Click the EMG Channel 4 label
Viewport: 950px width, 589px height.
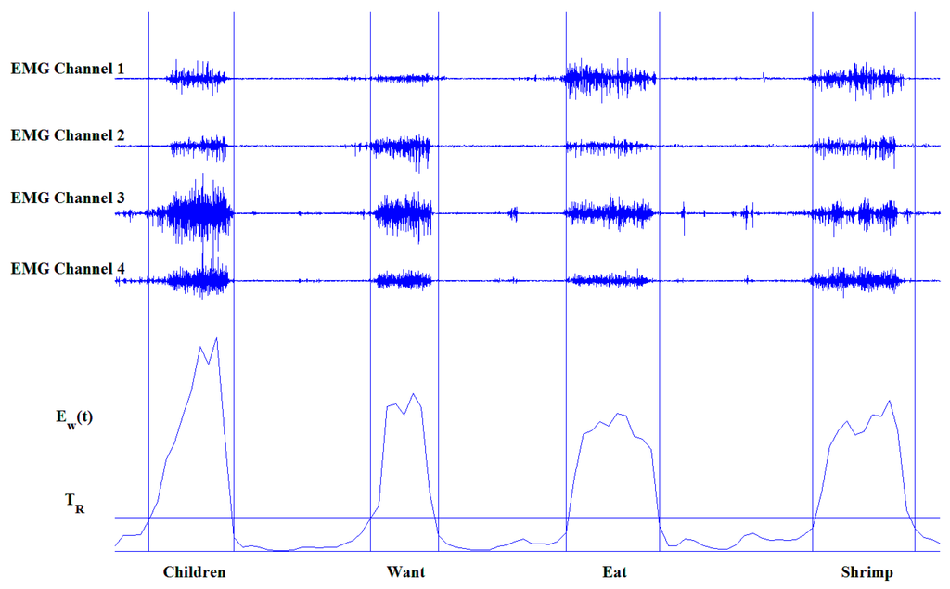pyautogui.click(x=67, y=269)
